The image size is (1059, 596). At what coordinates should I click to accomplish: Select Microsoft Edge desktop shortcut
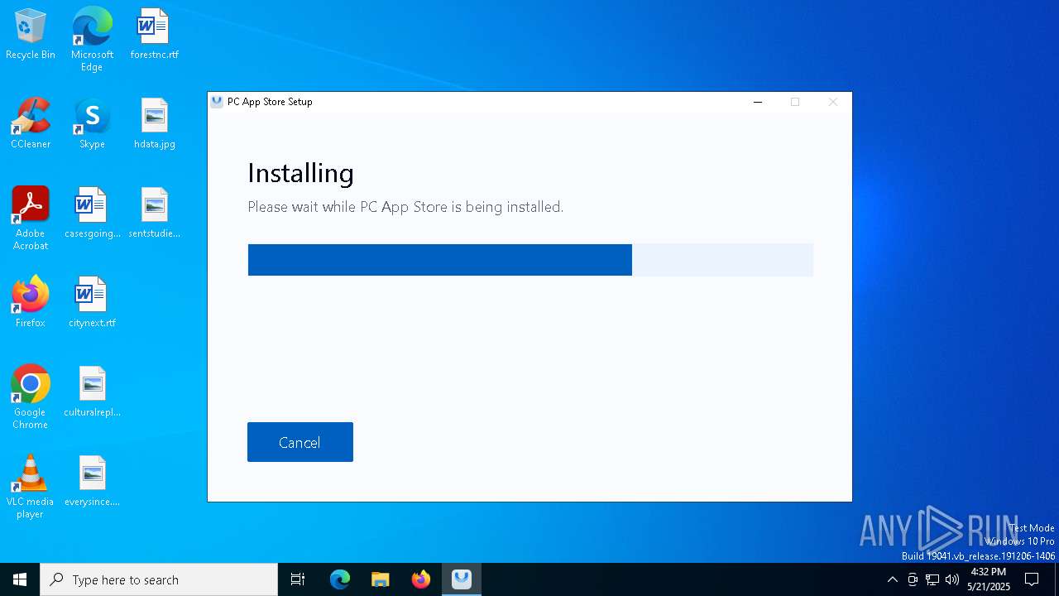[92, 40]
